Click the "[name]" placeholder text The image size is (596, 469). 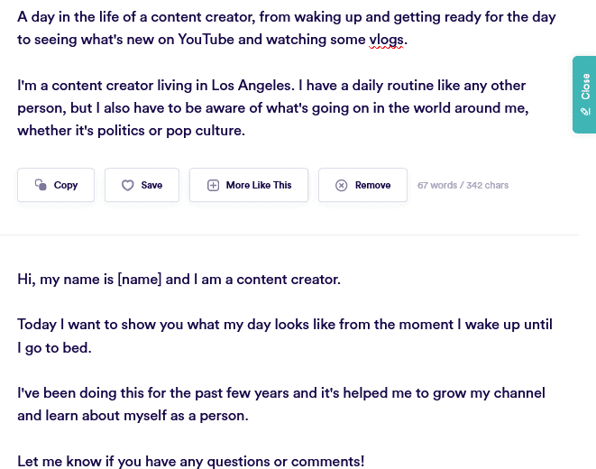139,280
